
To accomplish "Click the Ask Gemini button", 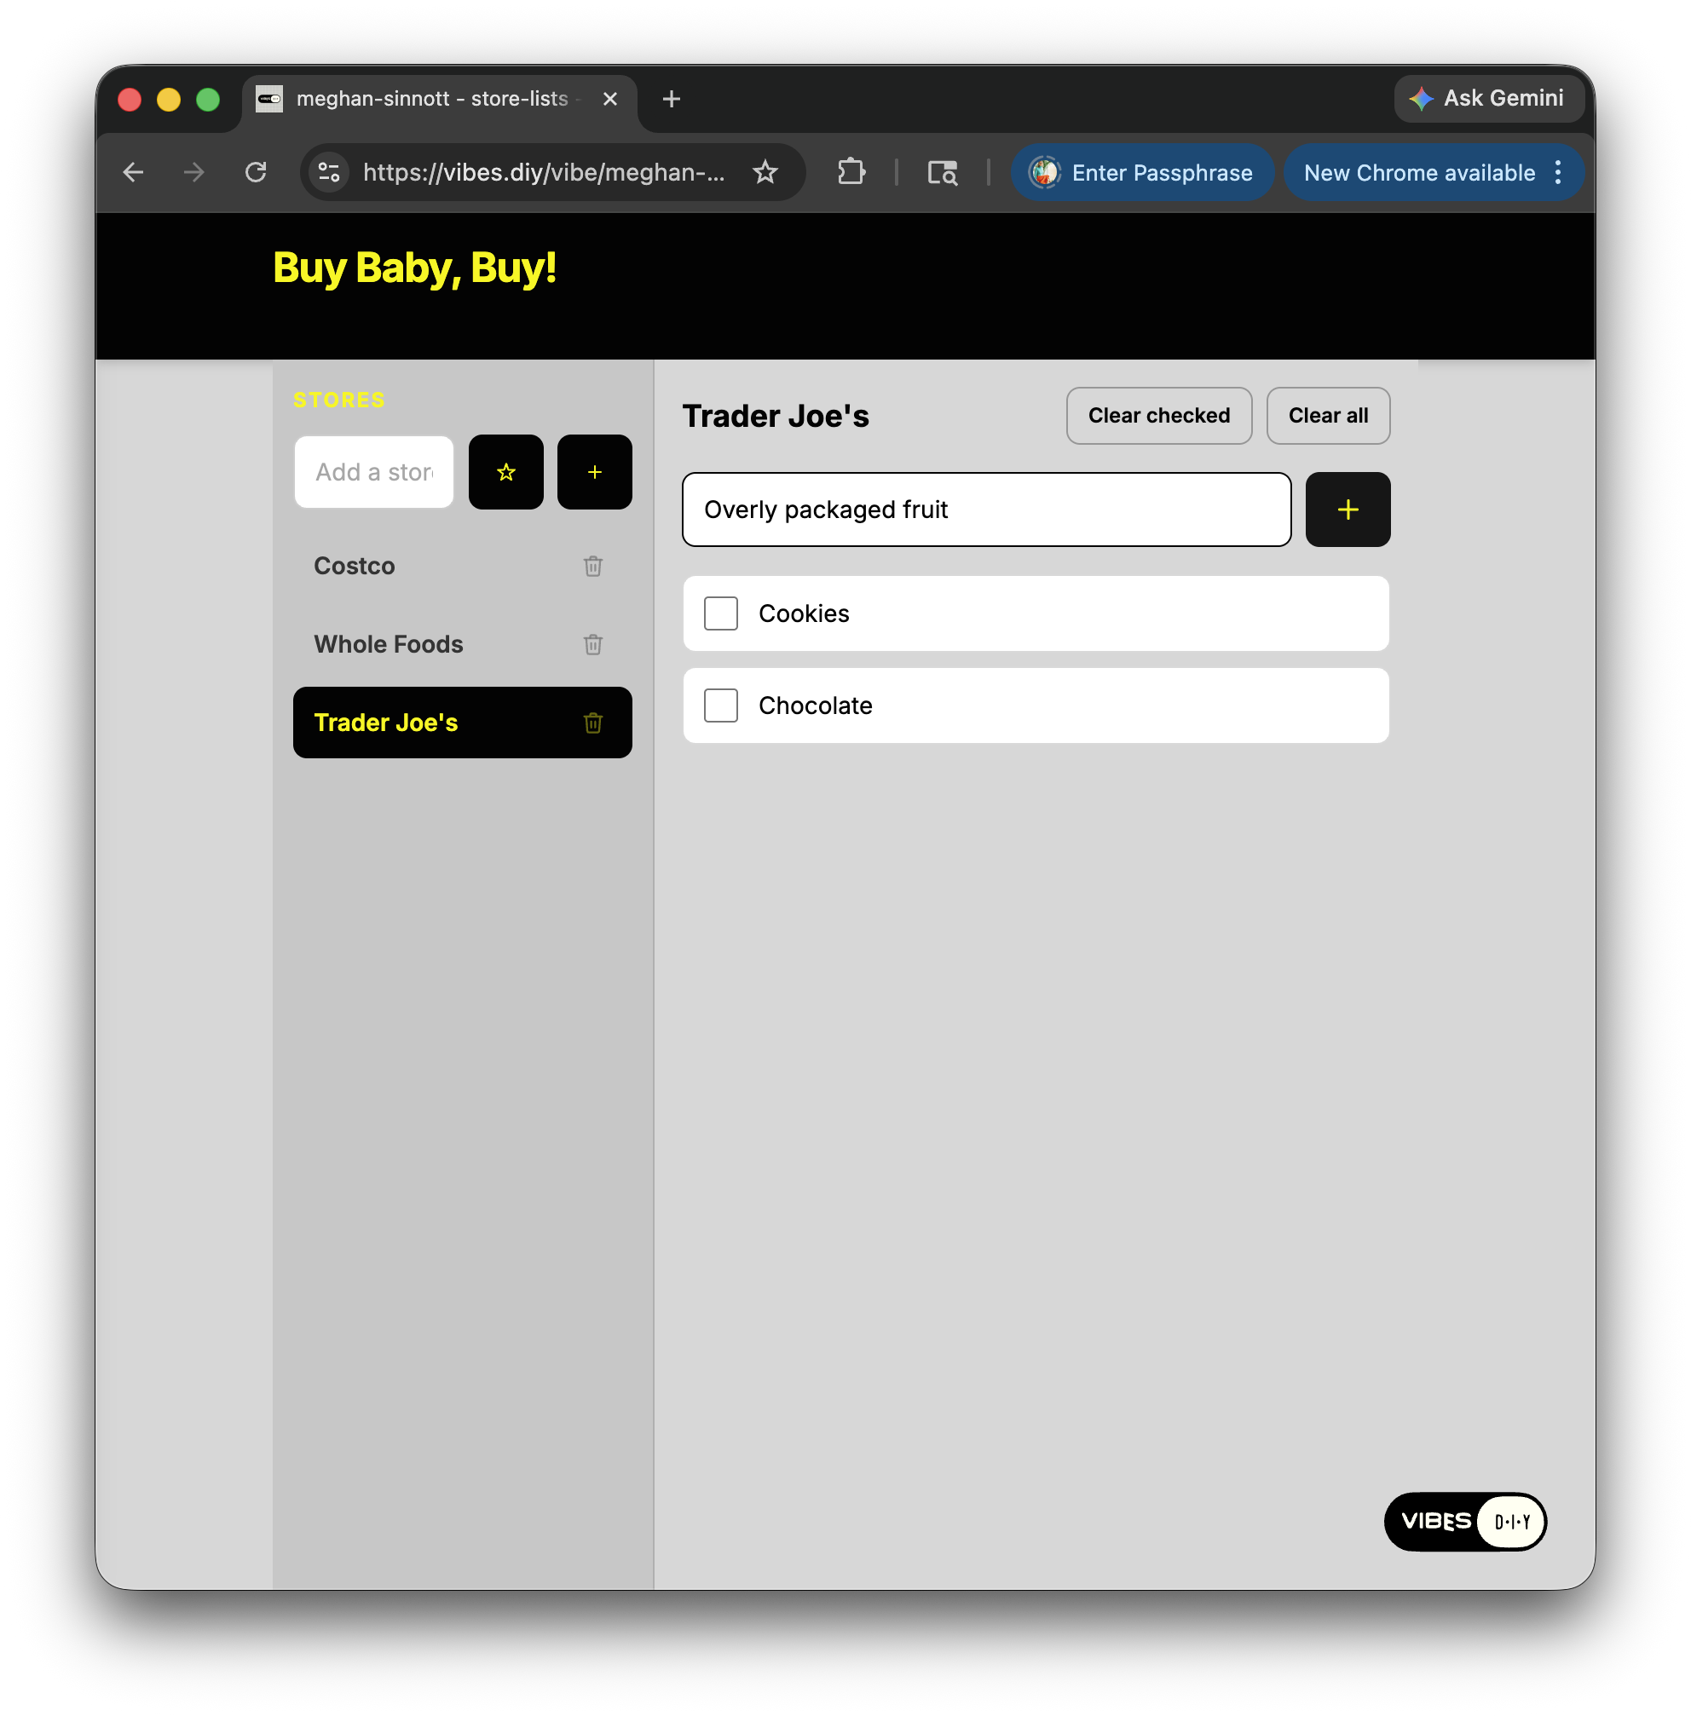I will pos(1487,98).
